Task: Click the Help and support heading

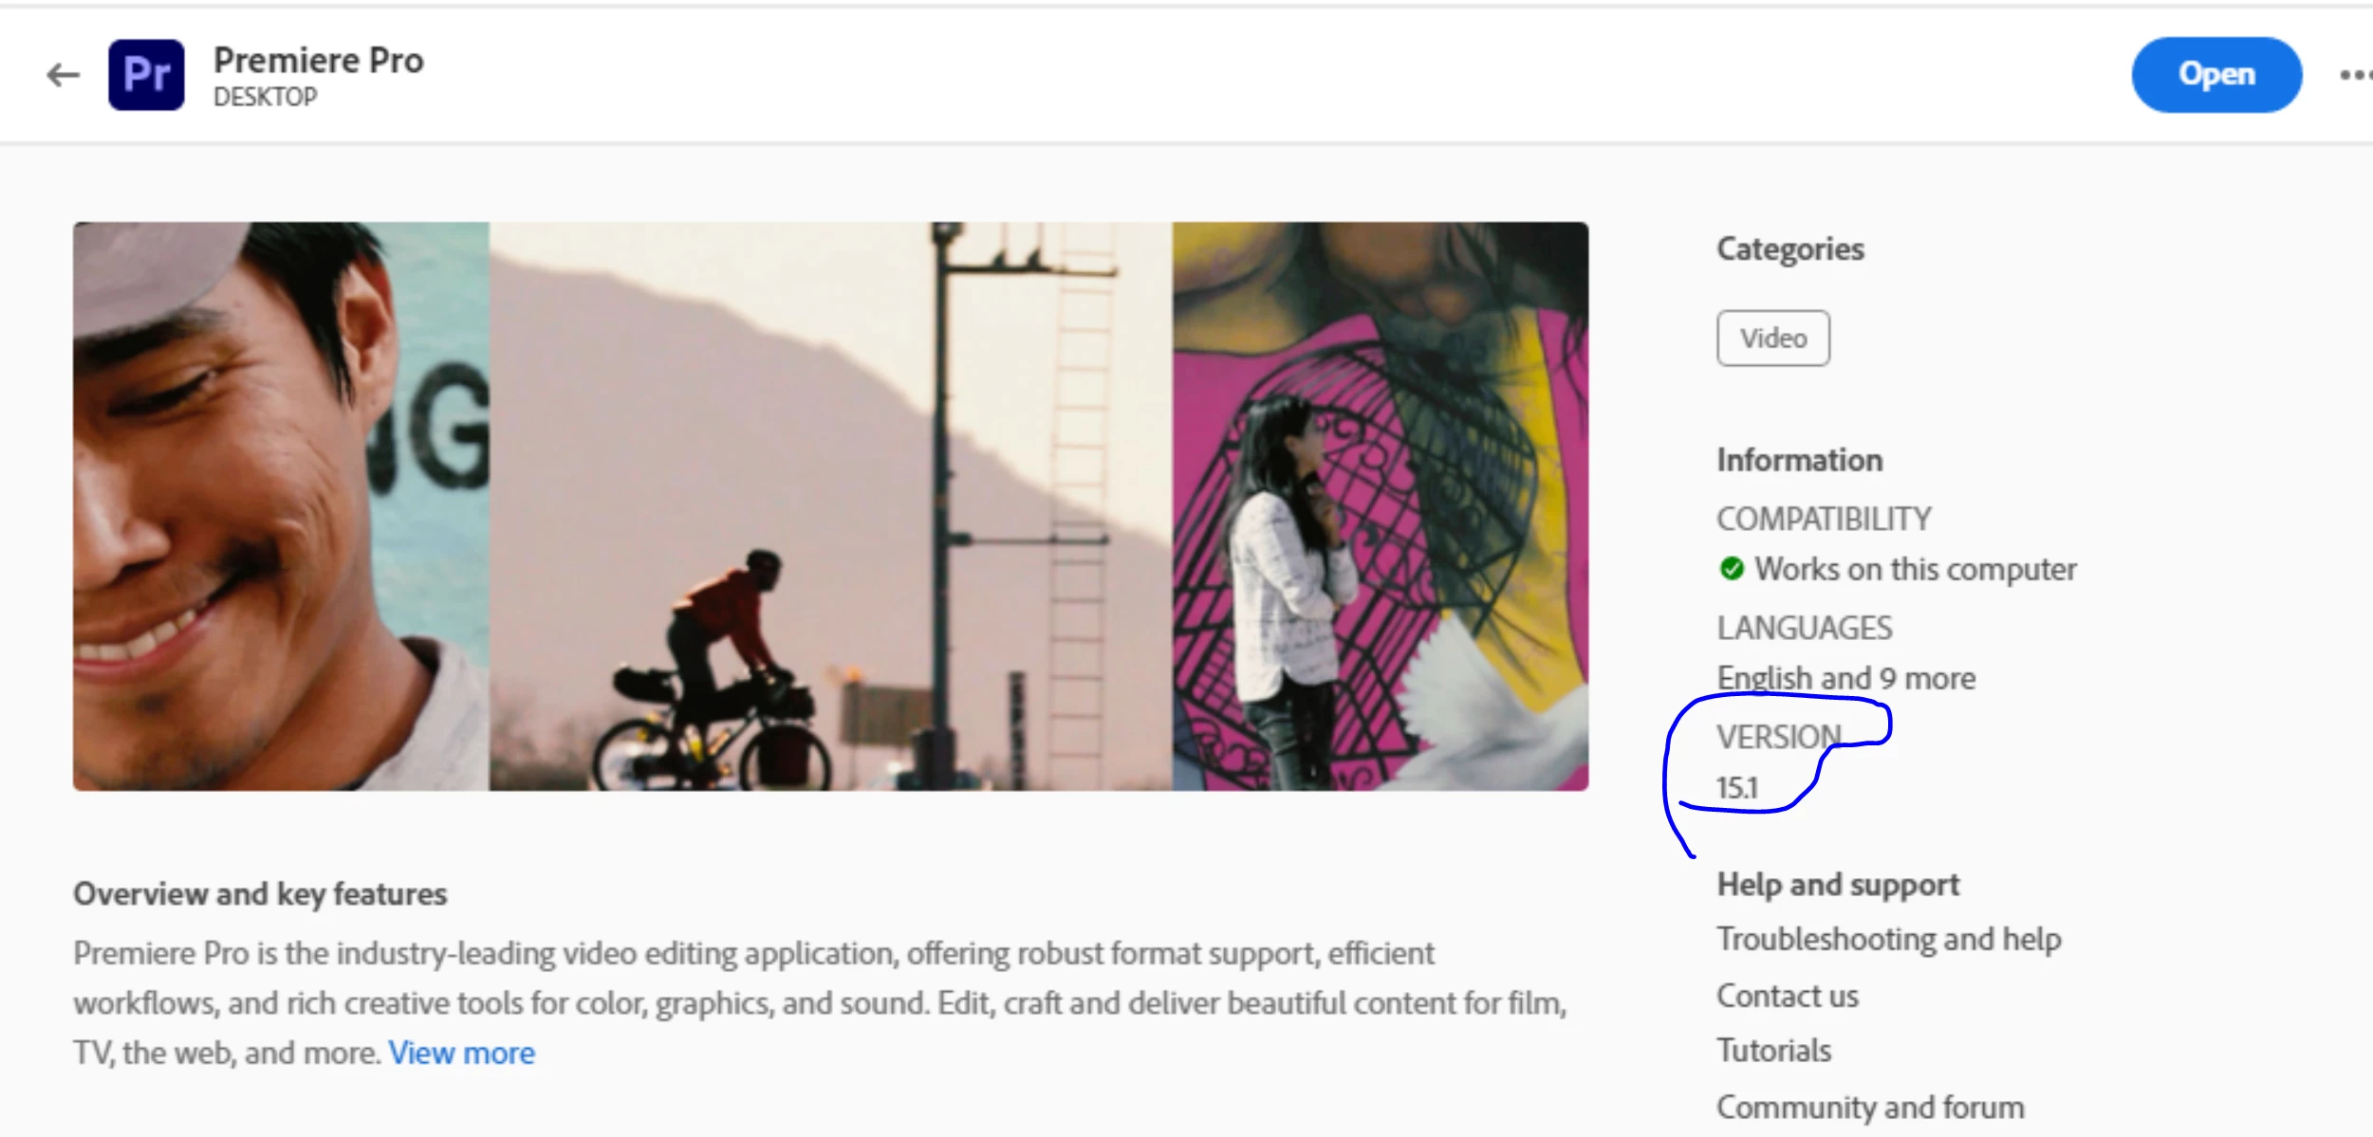Action: point(1838,885)
